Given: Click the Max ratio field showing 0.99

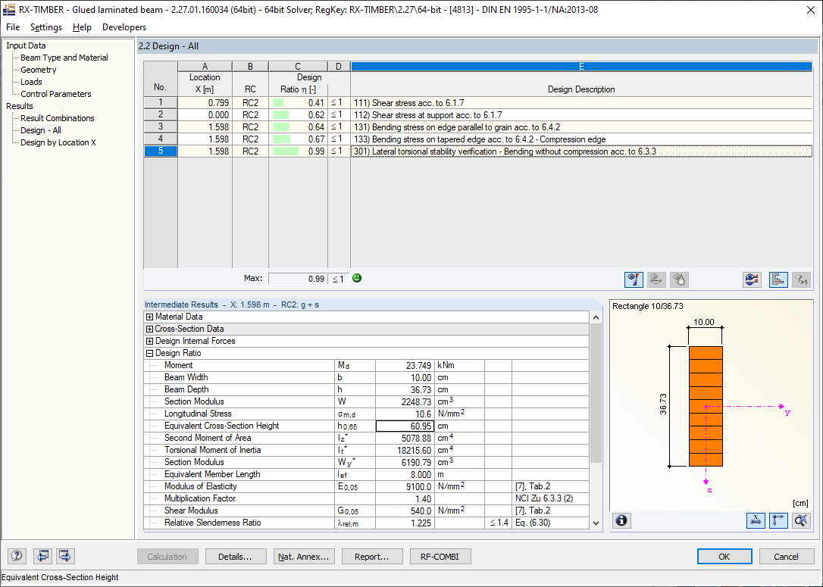Looking at the screenshot, I should (x=298, y=279).
